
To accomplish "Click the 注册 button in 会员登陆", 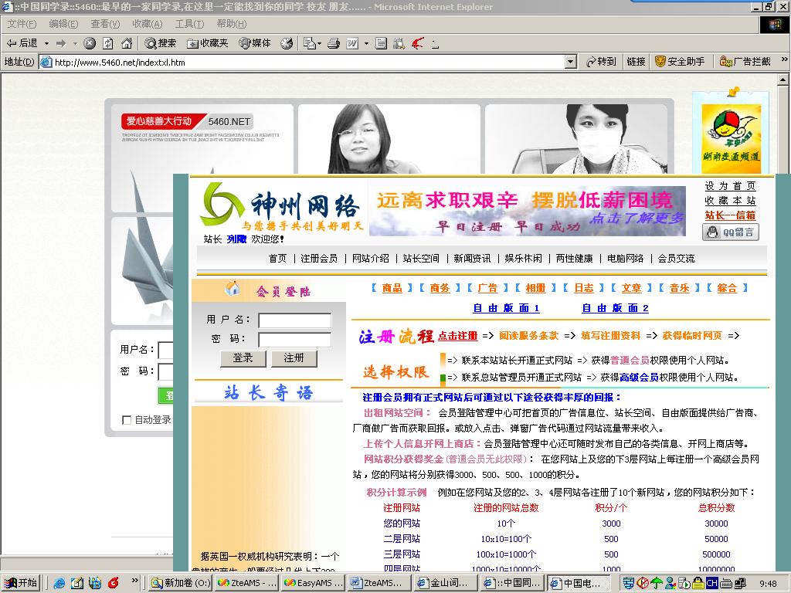I will click(x=294, y=358).
